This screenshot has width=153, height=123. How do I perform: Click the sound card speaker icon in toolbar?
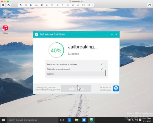(x=42, y=5)
